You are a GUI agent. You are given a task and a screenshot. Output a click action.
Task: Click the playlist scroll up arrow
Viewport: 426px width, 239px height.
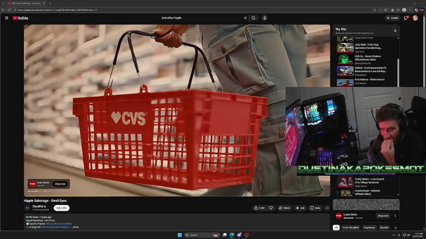tap(398, 38)
